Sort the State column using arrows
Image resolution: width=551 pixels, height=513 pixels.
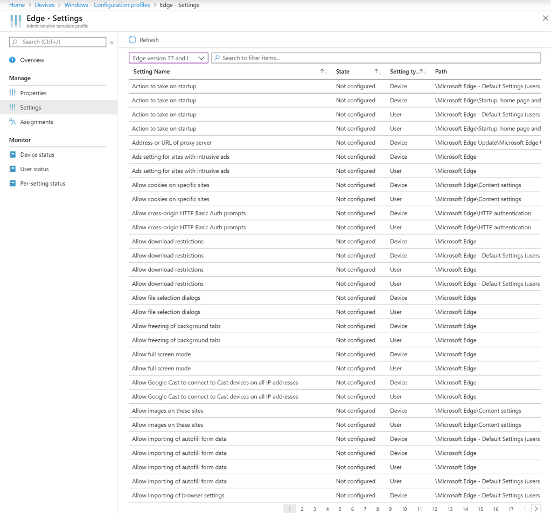click(378, 72)
